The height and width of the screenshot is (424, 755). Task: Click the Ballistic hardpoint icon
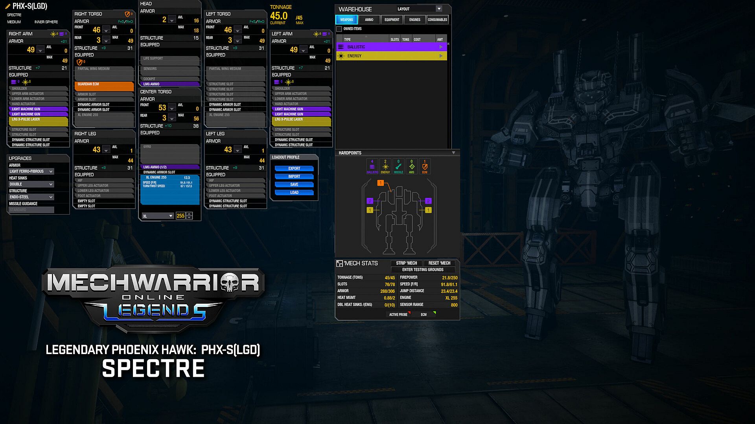tap(372, 167)
